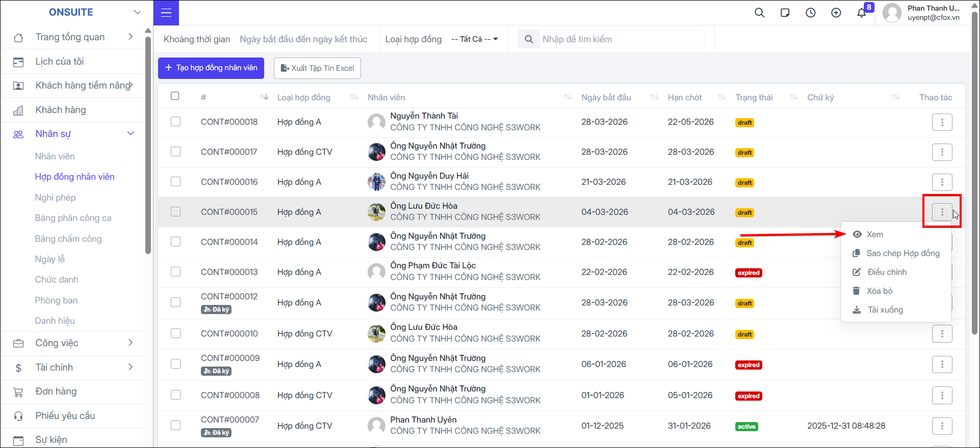Check the row box for CONT#000013

pyautogui.click(x=175, y=272)
